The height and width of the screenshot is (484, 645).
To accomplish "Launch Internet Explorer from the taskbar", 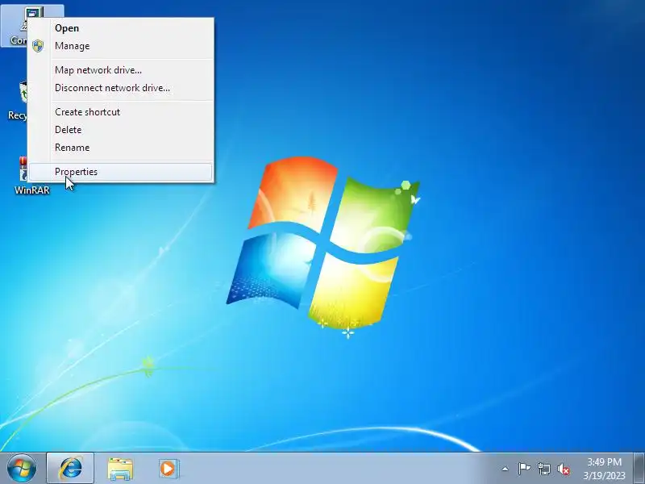I will (x=70, y=469).
